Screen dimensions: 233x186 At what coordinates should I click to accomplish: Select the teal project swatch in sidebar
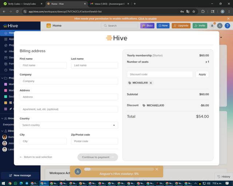(x=6, y=97)
